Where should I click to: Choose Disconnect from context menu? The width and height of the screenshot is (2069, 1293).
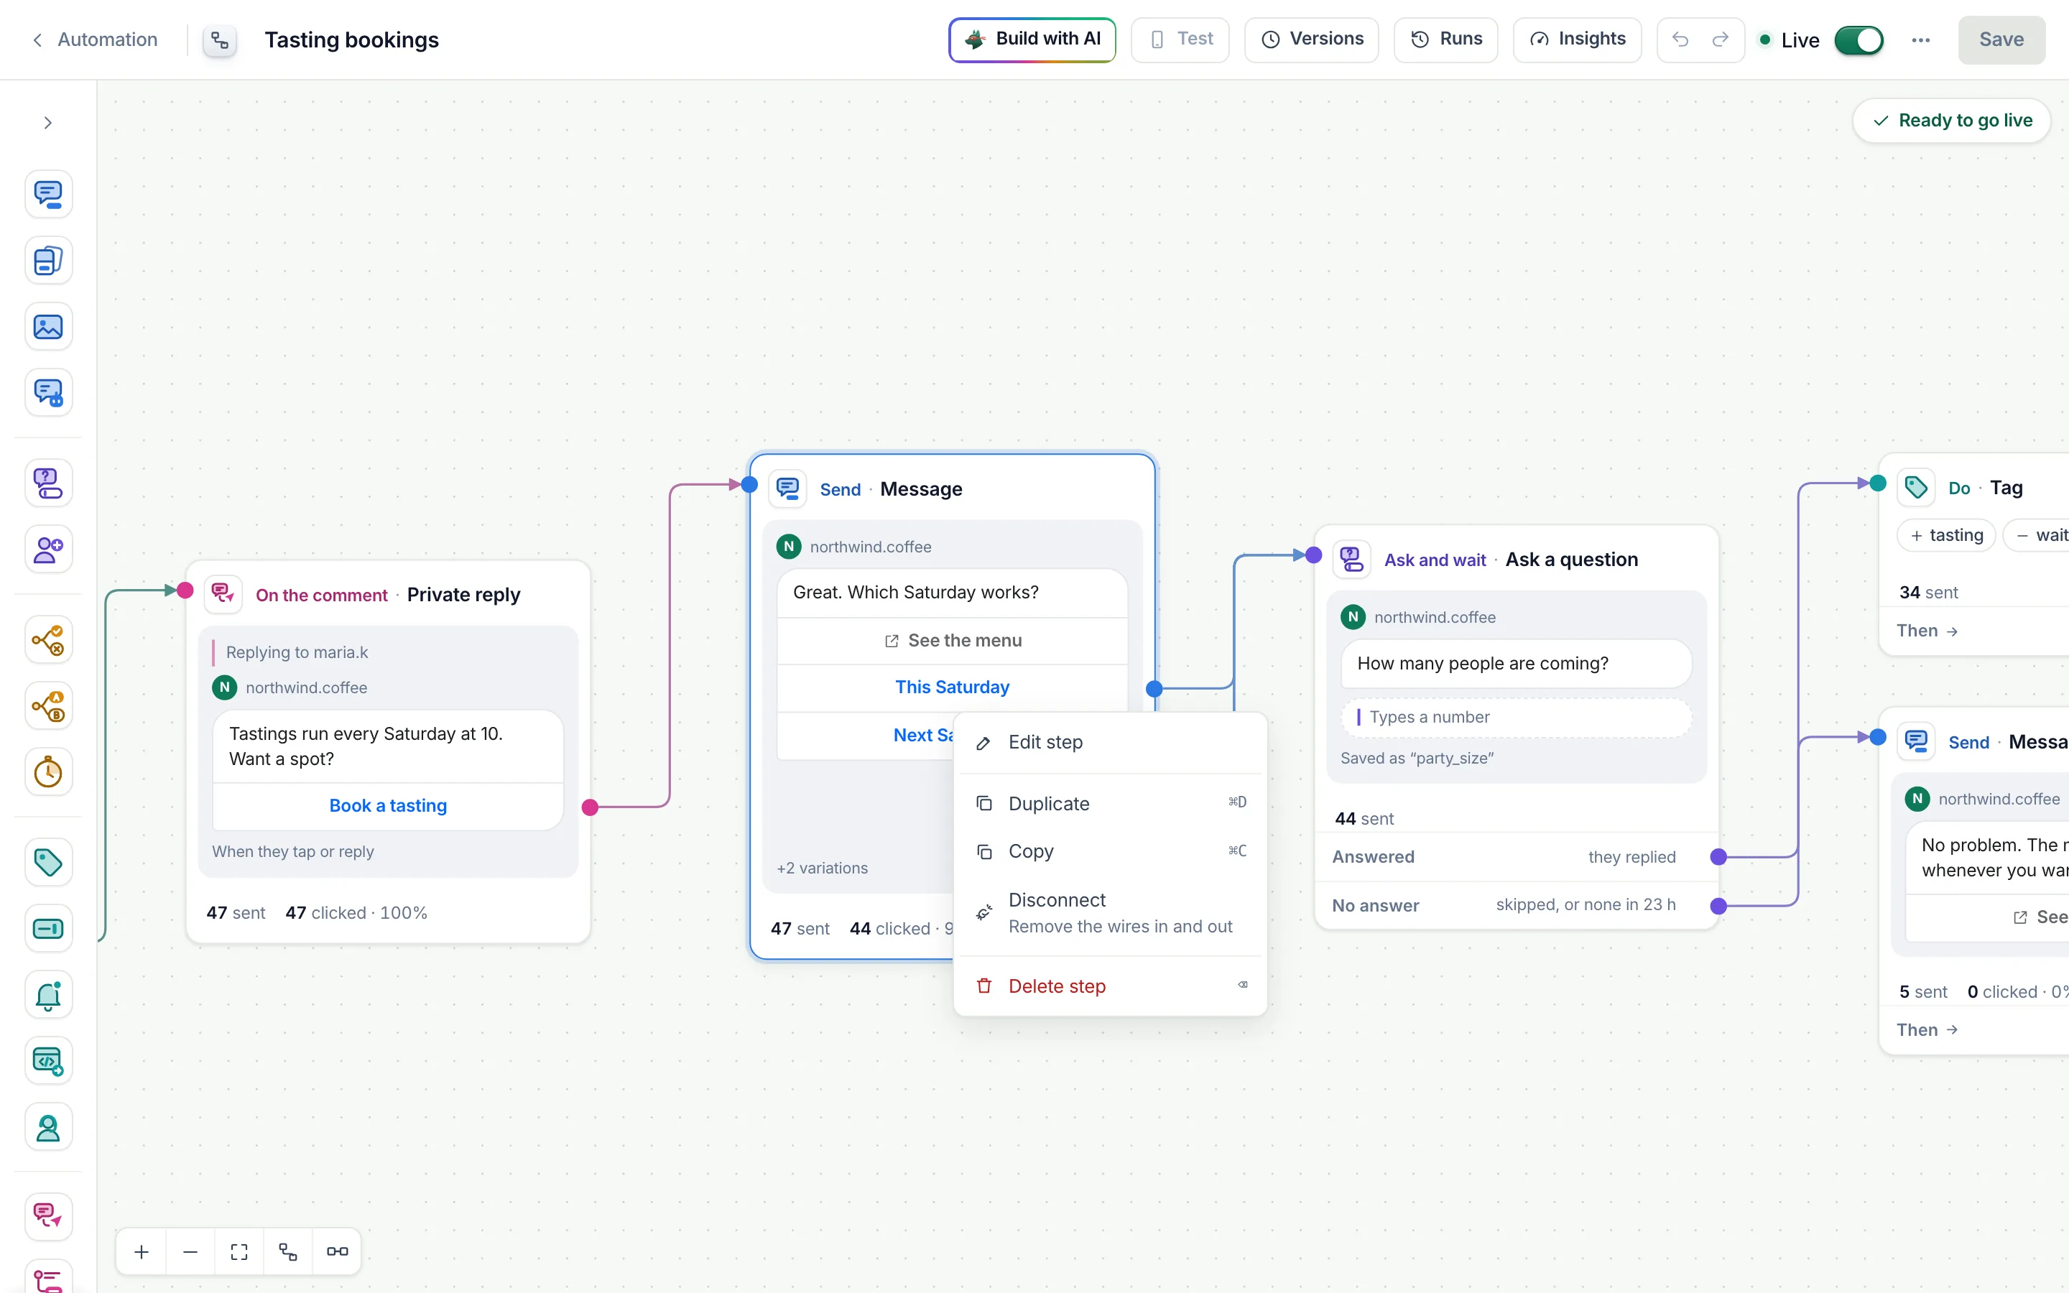coord(1110,912)
